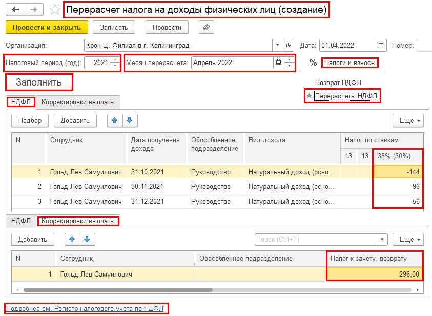
Task: Open the lower Еще menu
Action: pos(408,239)
